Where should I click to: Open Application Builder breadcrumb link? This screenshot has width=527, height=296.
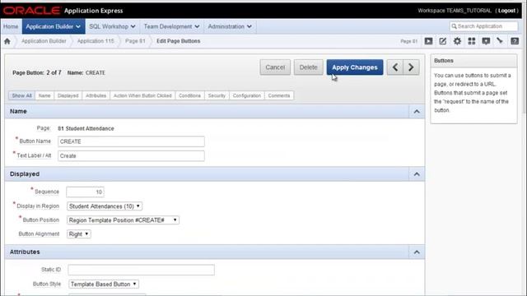[44, 41]
